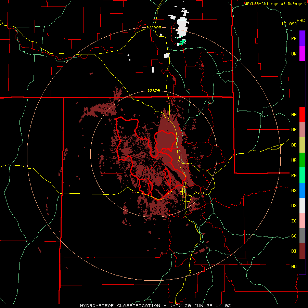Click the RF purple legend color block
This screenshot has height=308, width=308.
[302, 38]
